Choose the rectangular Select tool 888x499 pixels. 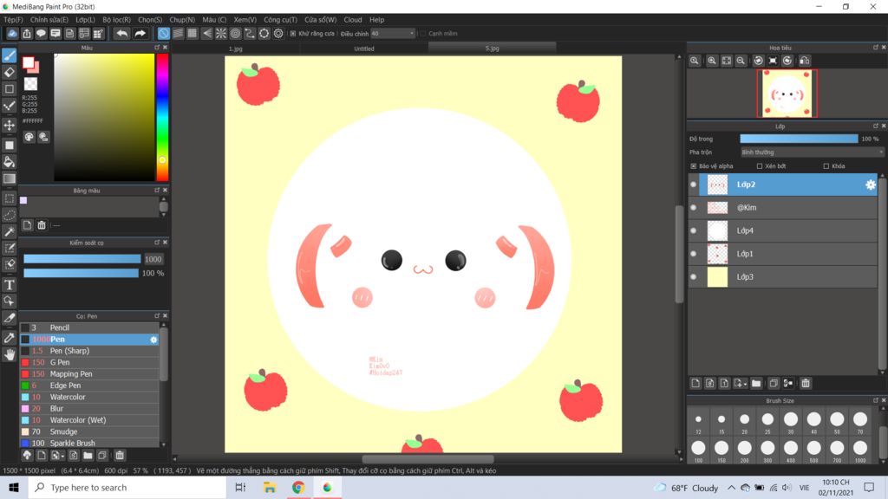[x=9, y=198]
